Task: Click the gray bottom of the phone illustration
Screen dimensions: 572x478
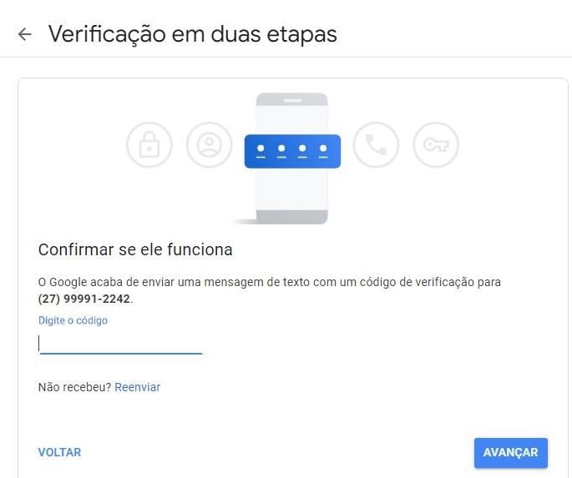Action: [x=291, y=217]
